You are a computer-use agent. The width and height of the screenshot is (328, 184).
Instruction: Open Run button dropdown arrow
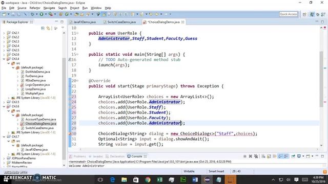(46, 14)
